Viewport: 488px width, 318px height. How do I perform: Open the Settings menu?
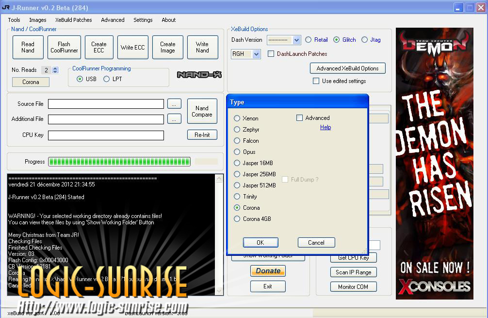click(x=143, y=20)
